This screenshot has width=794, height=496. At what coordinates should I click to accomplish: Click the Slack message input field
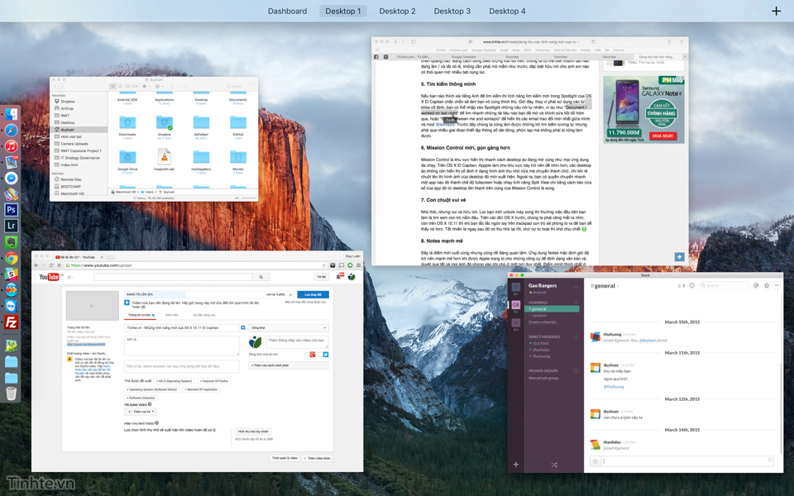(x=686, y=461)
